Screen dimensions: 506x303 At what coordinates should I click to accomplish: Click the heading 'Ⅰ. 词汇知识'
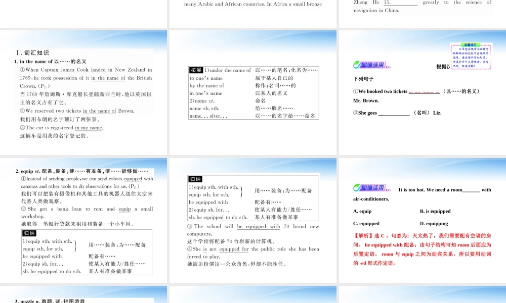point(32,53)
